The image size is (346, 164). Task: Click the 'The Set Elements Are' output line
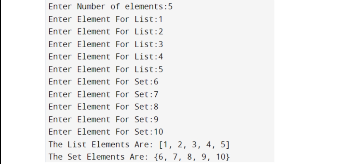139,157
